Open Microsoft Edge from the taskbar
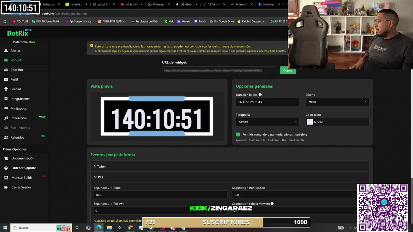 click(99, 227)
